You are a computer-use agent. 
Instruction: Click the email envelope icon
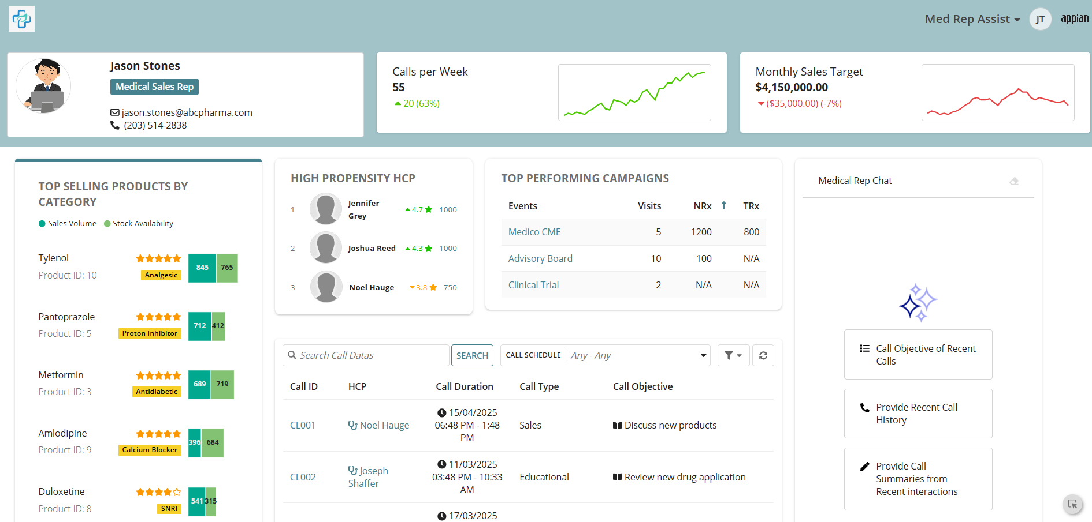115,112
